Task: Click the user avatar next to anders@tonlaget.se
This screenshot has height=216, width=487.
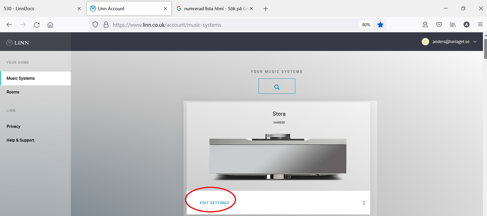Action: tap(425, 42)
